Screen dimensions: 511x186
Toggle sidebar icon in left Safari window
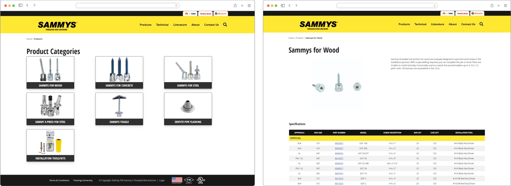coord(21,5)
